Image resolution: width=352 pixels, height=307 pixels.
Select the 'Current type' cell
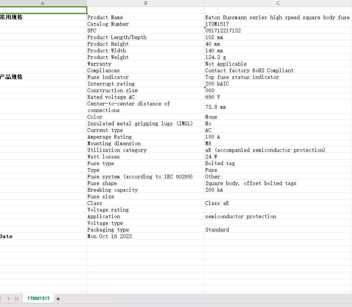(x=146, y=130)
